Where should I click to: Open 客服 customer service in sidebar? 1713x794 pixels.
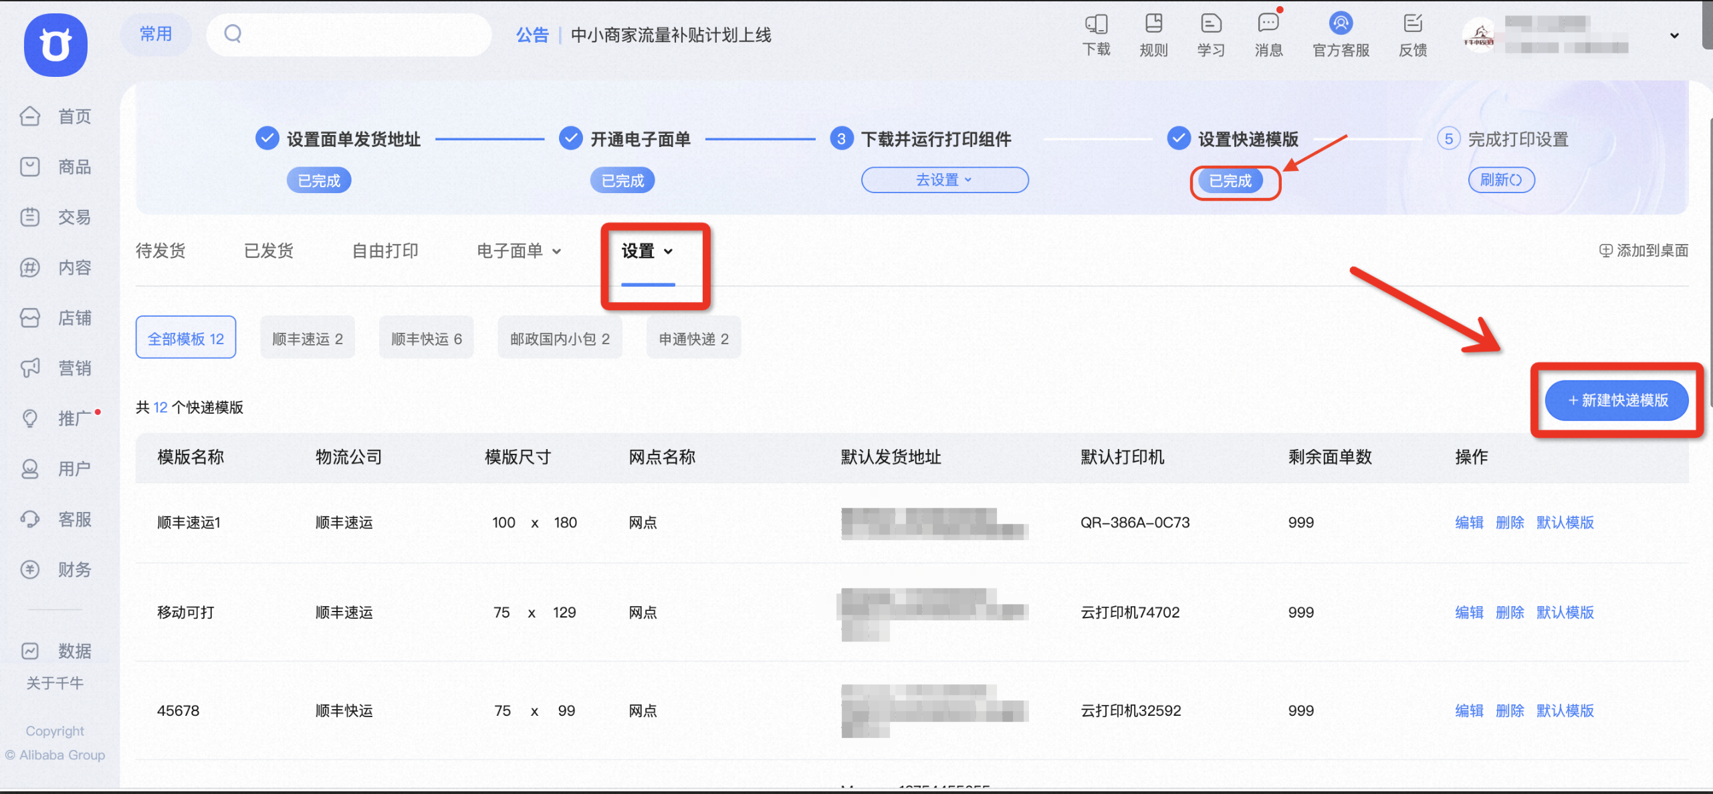56,519
